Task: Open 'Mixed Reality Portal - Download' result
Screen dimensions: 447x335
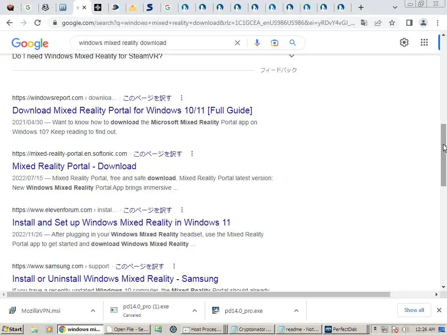Action: pyautogui.click(x=74, y=166)
